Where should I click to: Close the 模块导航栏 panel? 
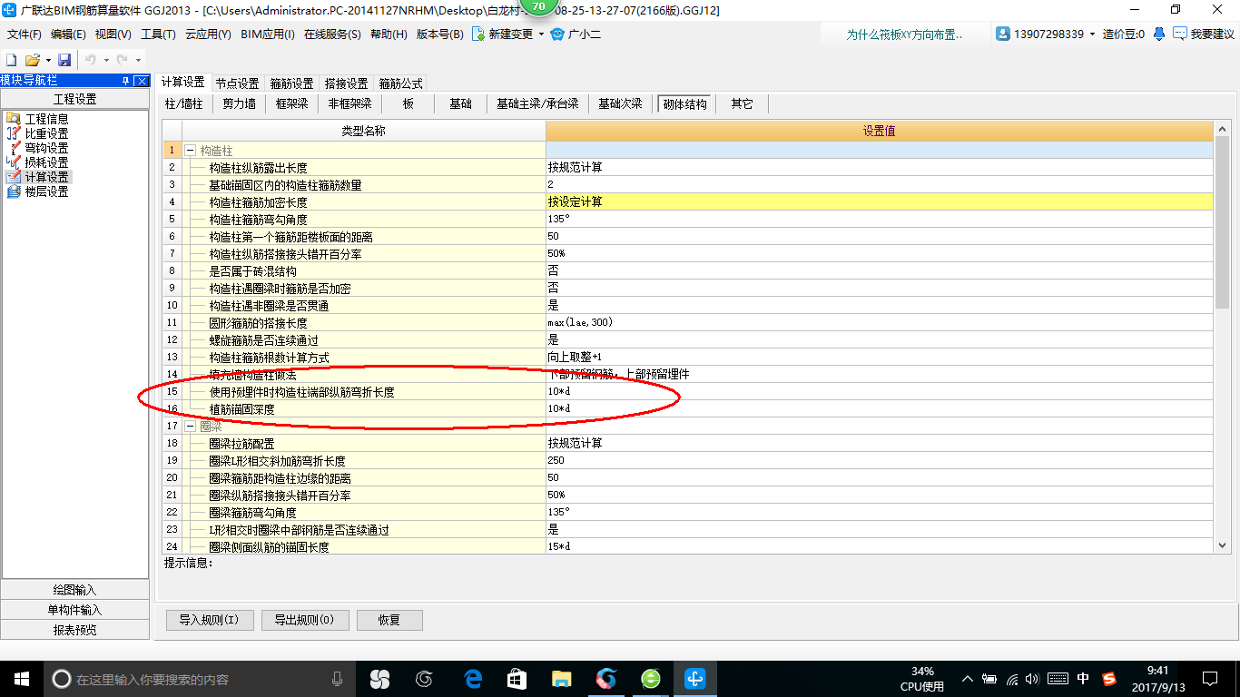coord(141,81)
